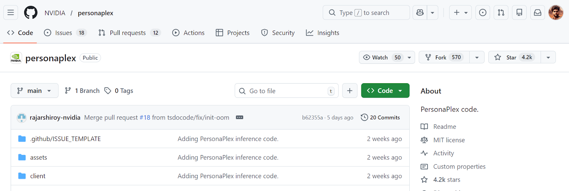The height and width of the screenshot is (191, 569).
Task: Open the client folder
Action: pyautogui.click(x=38, y=176)
